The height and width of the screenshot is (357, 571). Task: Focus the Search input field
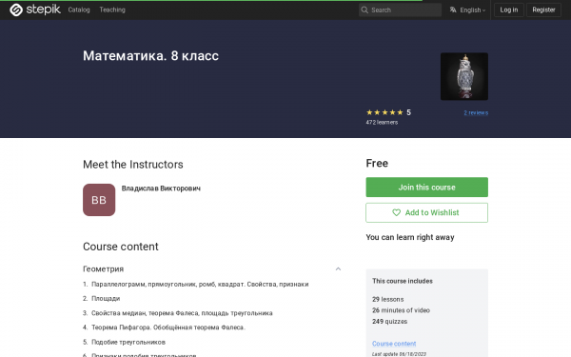pos(400,10)
